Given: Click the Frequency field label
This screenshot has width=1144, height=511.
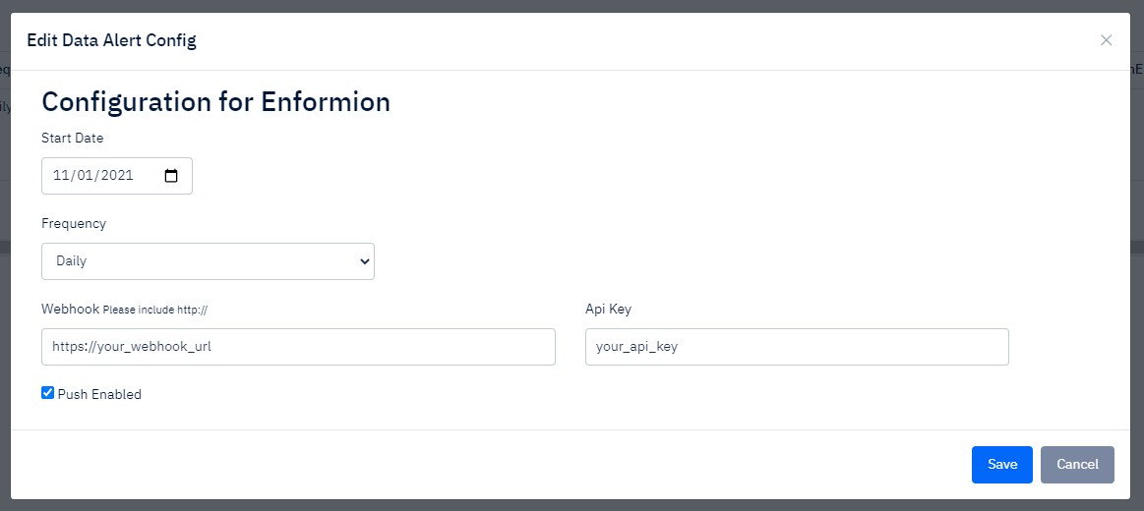Looking at the screenshot, I should [x=74, y=224].
